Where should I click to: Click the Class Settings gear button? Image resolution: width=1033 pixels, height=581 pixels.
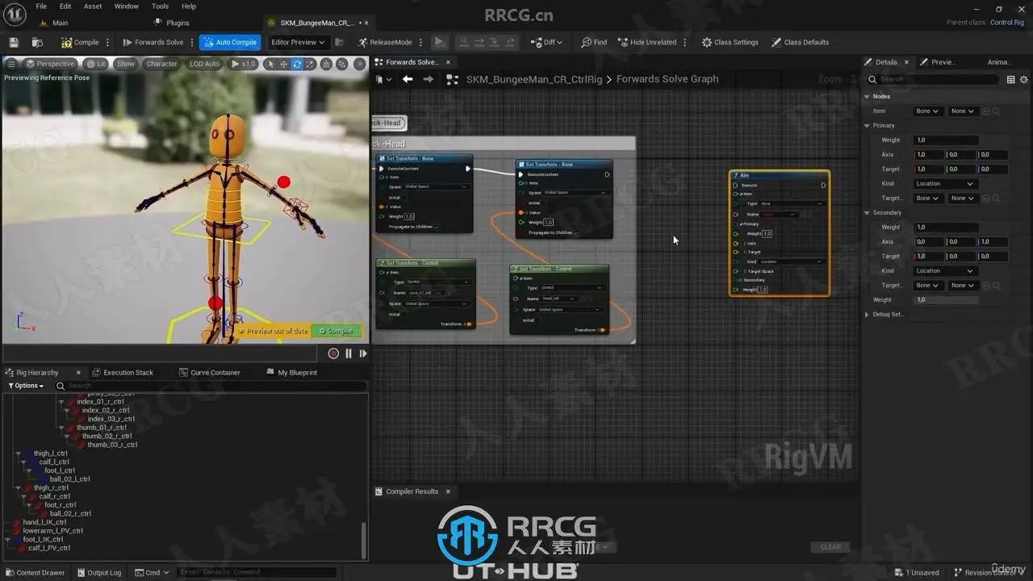[x=730, y=42]
